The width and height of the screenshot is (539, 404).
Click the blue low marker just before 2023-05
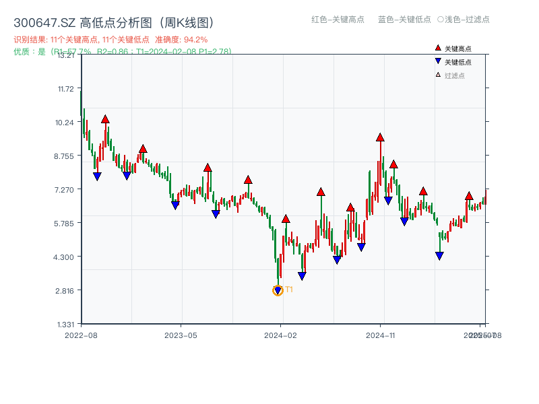coord(175,205)
